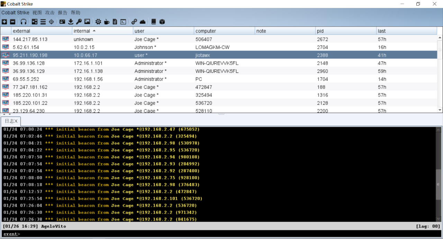Host a file using the chain-link icon
The width and height of the screenshot is (443, 239).
(134, 22)
